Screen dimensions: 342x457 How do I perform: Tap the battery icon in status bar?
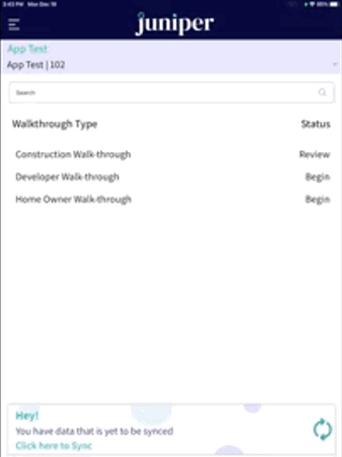[x=335, y=4]
